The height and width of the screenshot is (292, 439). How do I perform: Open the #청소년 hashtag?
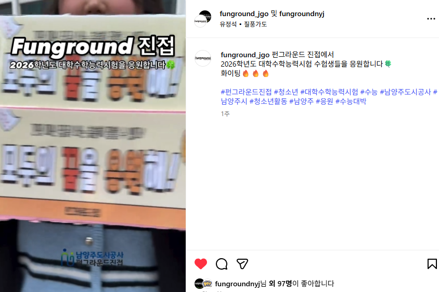[x=286, y=92]
